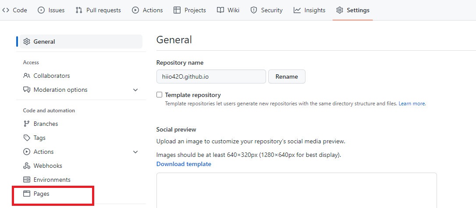The height and width of the screenshot is (208, 476).
Task: Click the sidebar Actions play icon
Action: tap(27, 152)
